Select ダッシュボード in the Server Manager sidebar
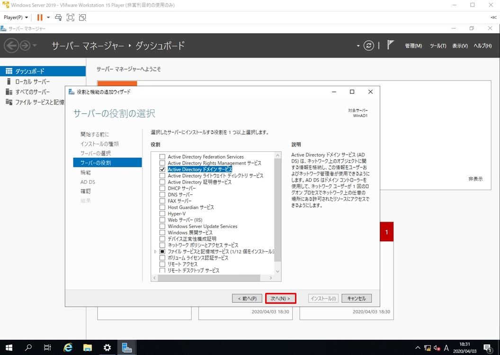 pos(43,71)
